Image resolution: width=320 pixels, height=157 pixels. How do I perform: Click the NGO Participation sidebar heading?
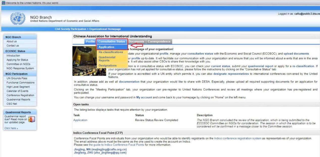(x=16, y=74)
